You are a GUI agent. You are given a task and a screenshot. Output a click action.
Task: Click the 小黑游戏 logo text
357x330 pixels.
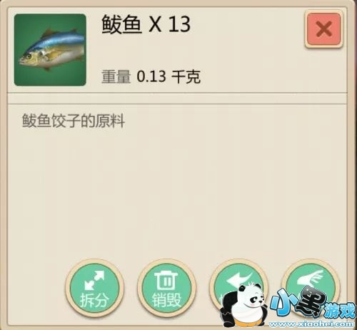[313, 304]
